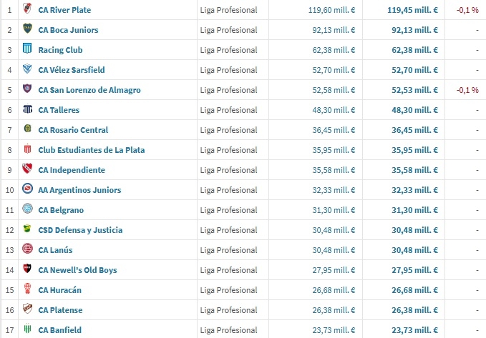
Task: Click Liga Profesional in the CA Huracán row
Action: 230,290
